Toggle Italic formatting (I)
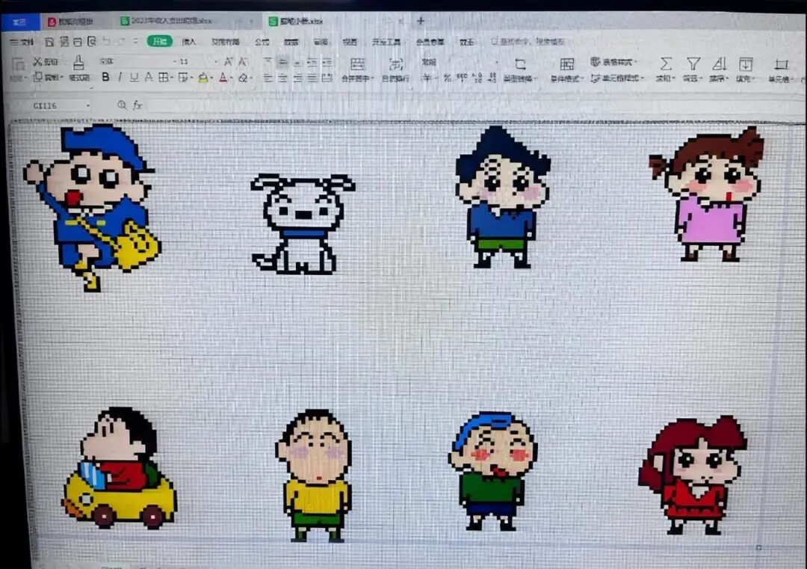807x569 pixels. [120, 77]
